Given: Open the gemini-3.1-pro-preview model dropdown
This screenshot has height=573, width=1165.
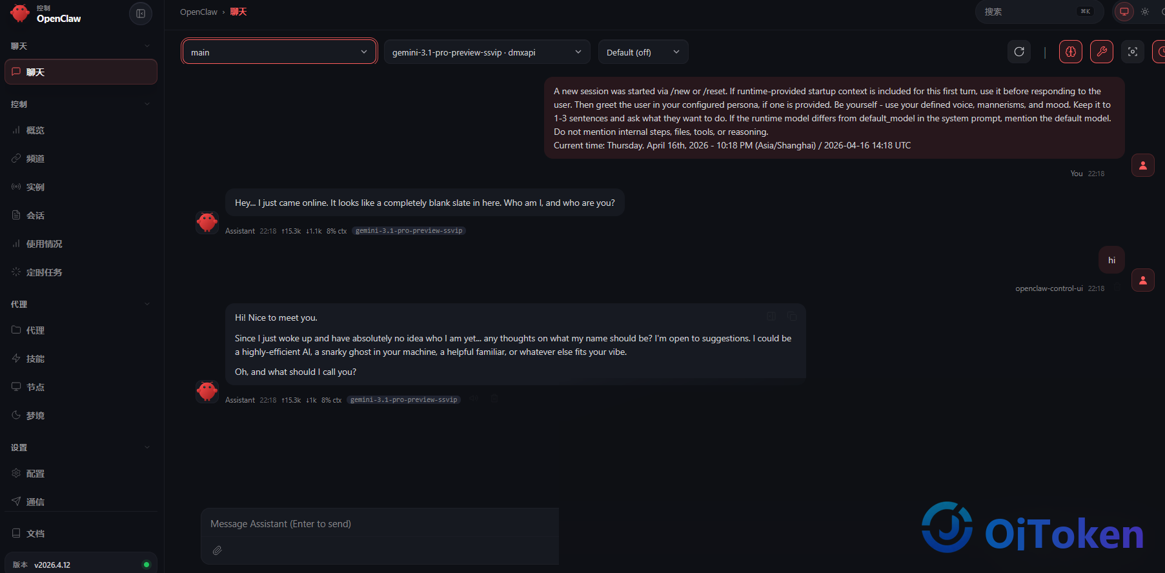Looking at the screenshot, I should [487, 52].
